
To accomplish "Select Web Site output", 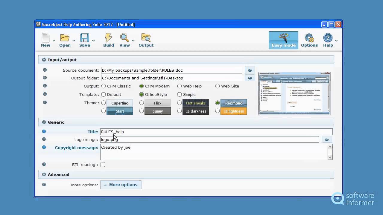I will click(218, 86).
